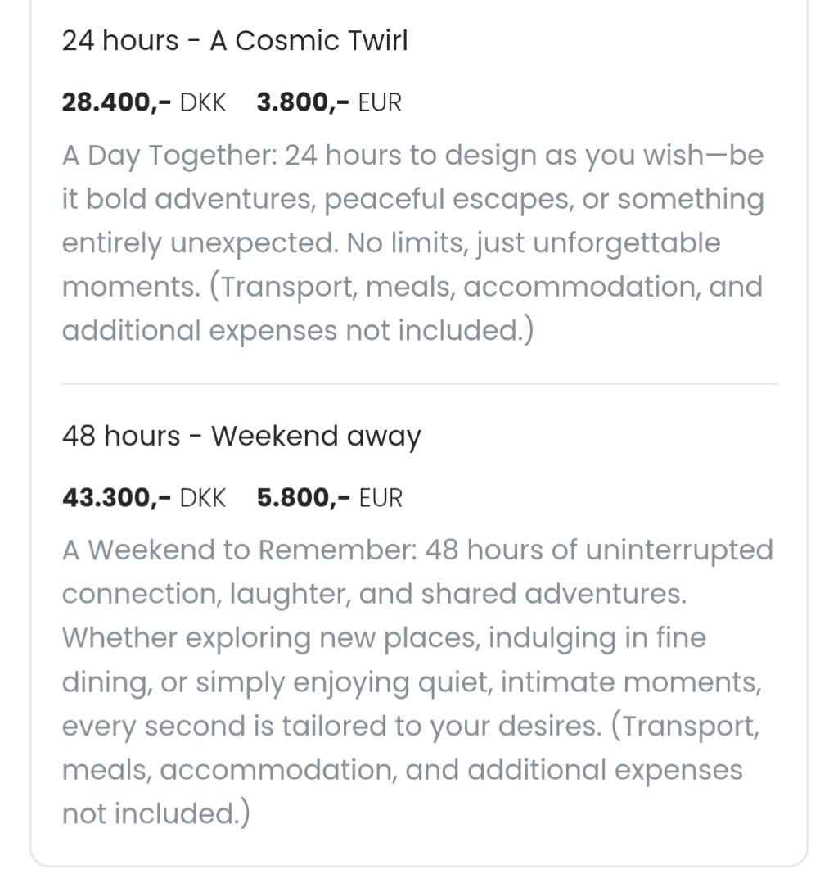Click the EUR label after 5.800,-
Viewport: 838px width, 892px height.
click(x=381, y=498)
